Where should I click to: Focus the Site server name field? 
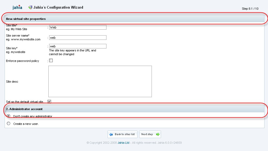[x=78, y=38]
